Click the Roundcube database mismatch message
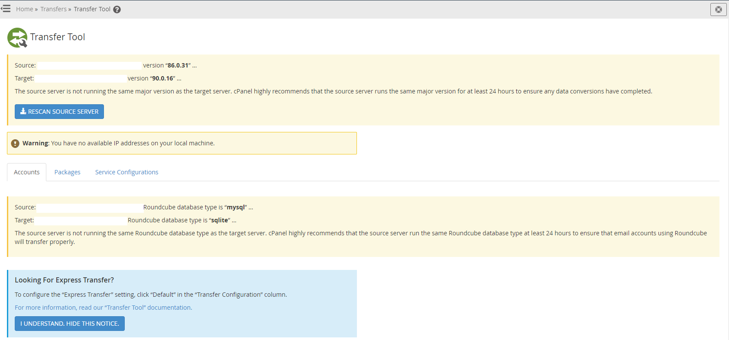 (x=361, y=237)
